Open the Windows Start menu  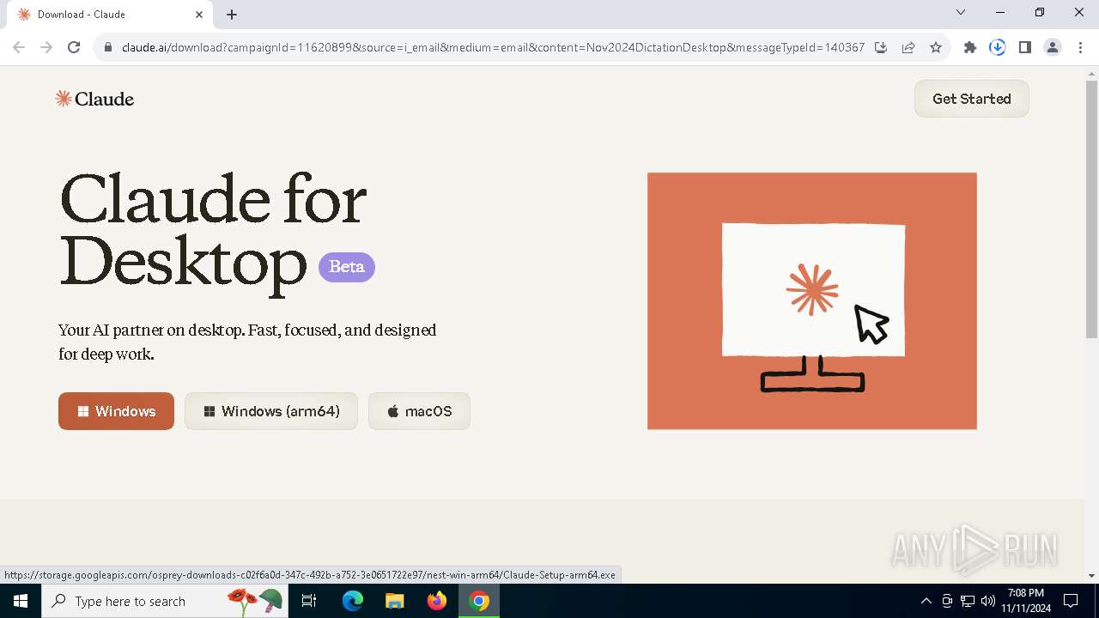[21, 601]
